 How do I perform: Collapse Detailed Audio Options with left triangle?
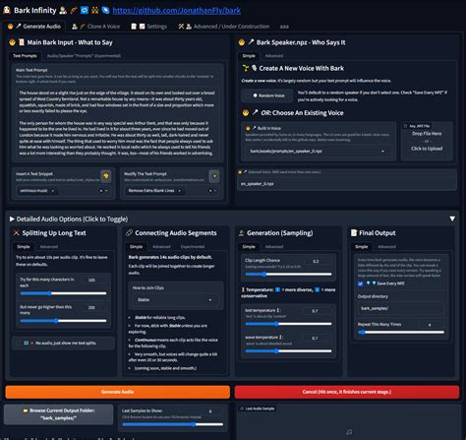[x=12, y=219]
